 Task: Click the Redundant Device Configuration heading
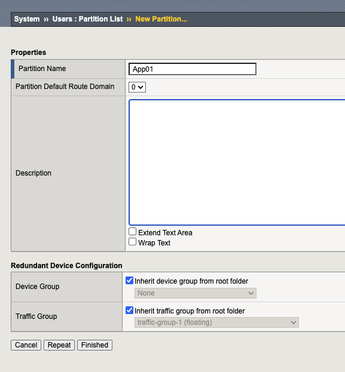pos(66,266)
